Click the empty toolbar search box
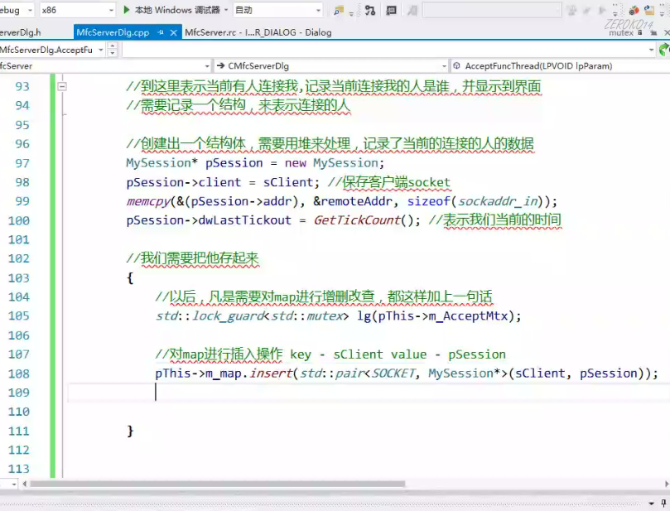Viewport: 670px width, 511px height. 492,10
